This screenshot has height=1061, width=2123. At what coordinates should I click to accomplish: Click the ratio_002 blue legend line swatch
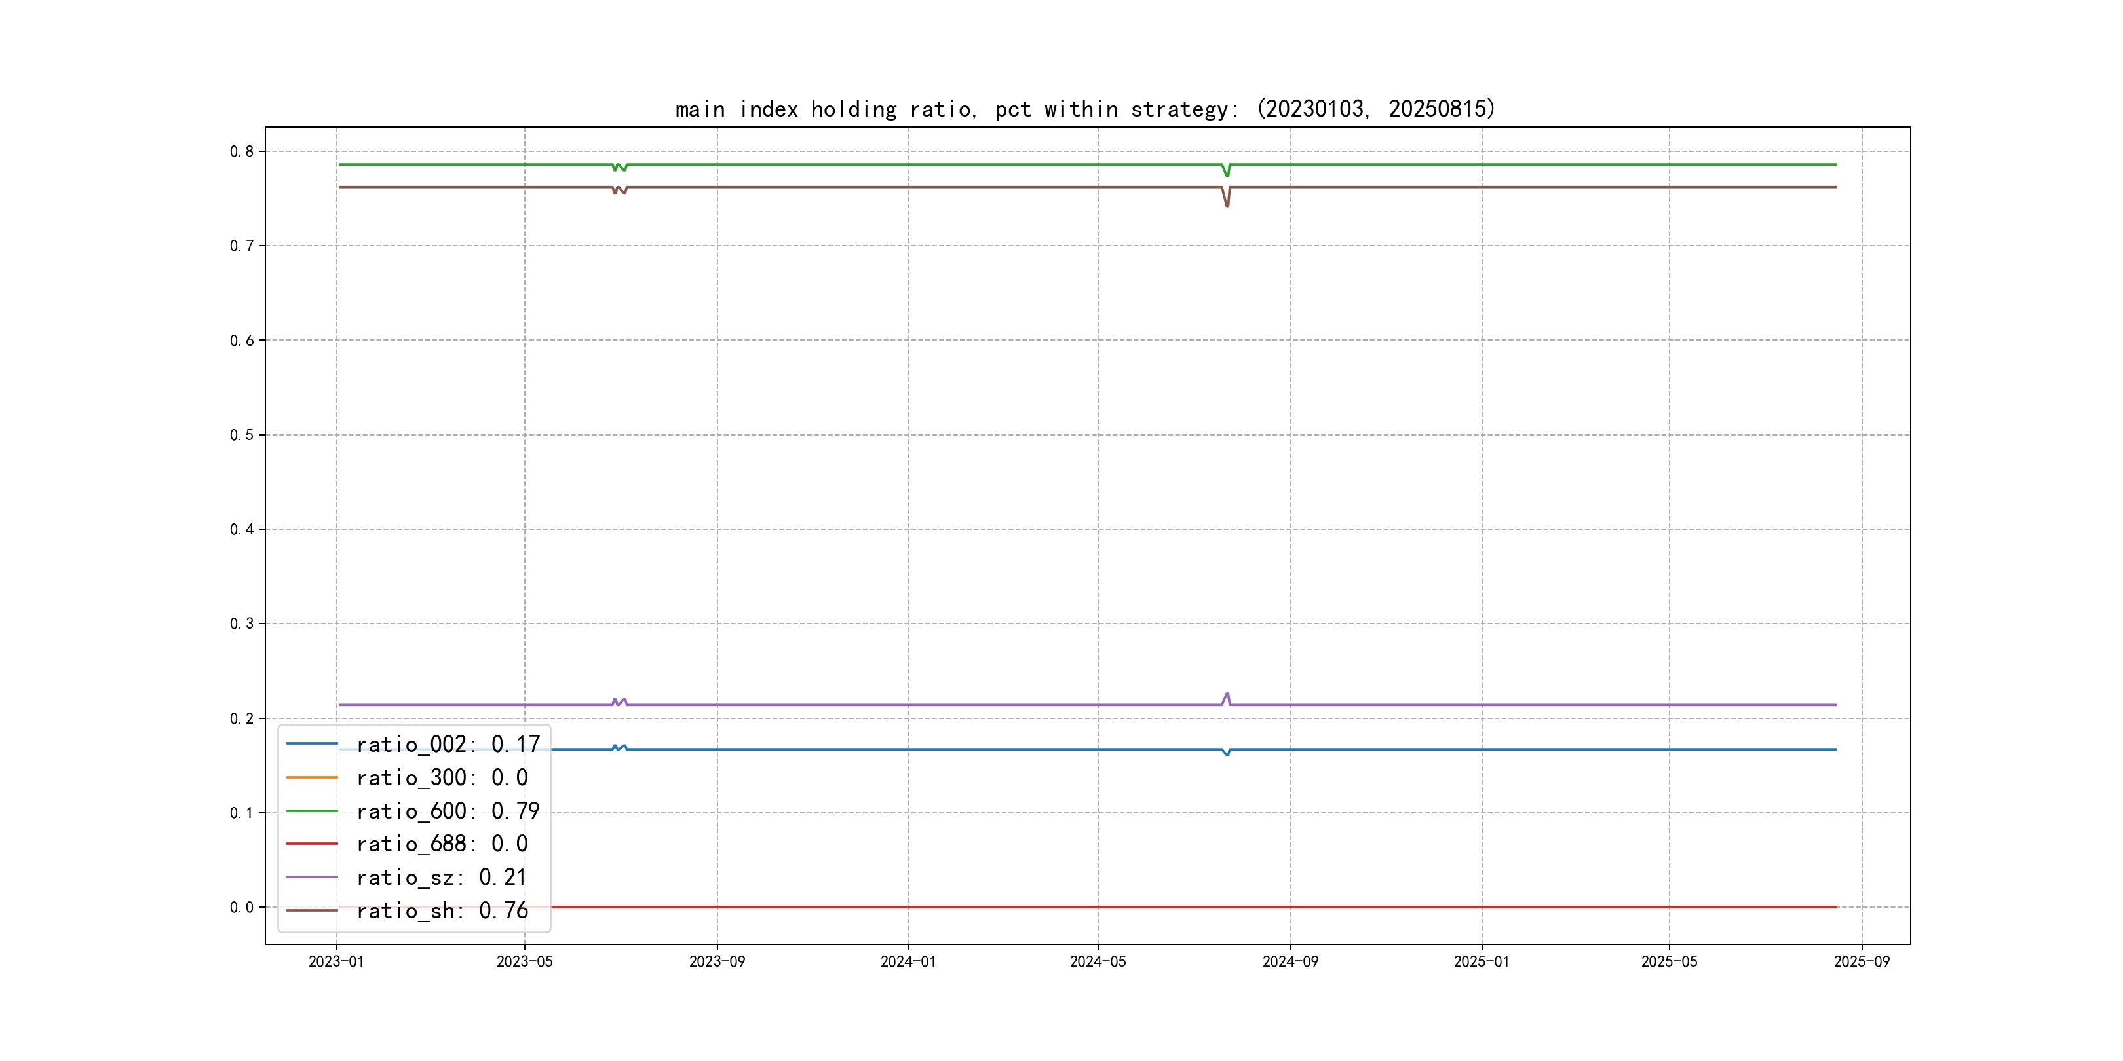point(311,744)
